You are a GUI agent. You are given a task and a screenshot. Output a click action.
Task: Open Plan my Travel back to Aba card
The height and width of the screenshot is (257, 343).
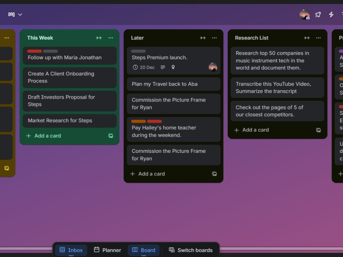coord(174,84)
